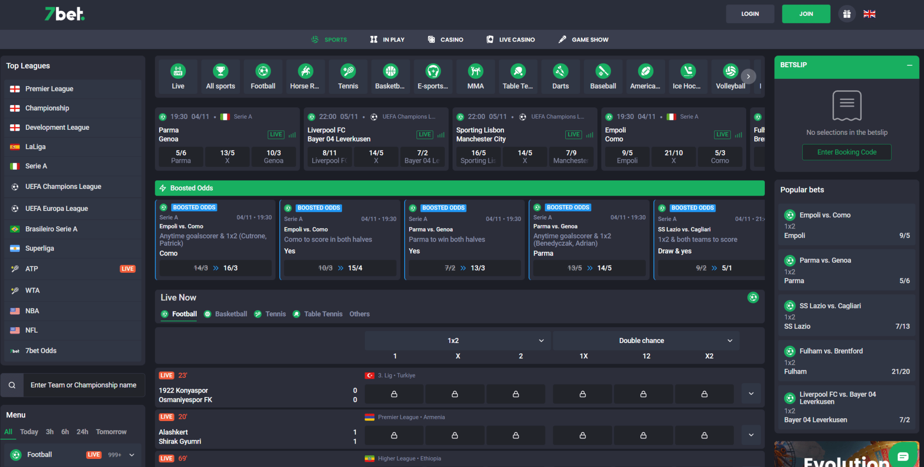Bet 5/6 on Parma

(181, 157)
